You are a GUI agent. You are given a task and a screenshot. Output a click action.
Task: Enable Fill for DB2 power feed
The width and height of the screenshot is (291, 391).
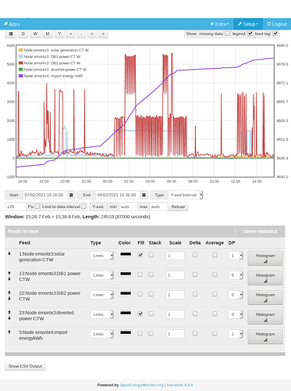(140, 294)
